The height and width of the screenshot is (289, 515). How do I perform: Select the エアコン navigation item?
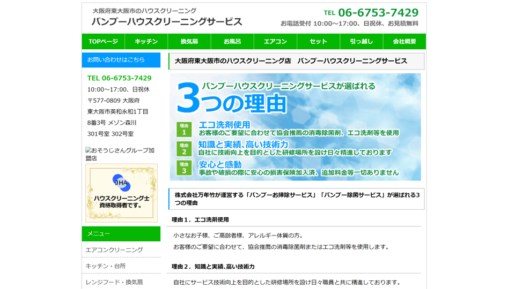click(275, 42)
